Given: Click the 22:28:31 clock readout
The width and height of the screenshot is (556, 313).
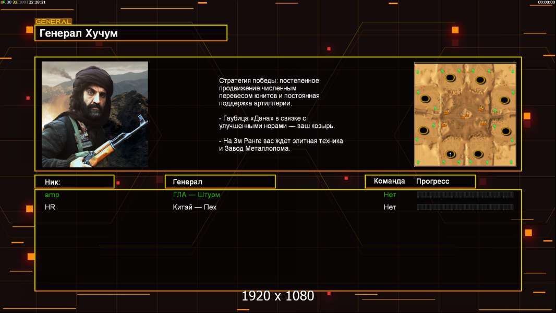Looking at the screenshot, I should [x=37, y=2].
